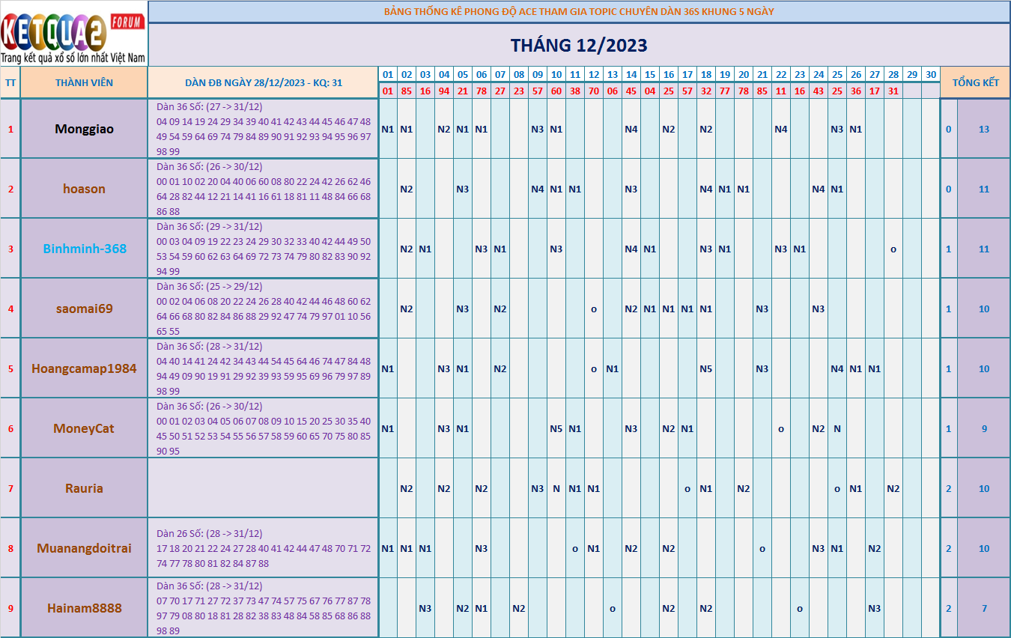Image resolution: width=1011 pixels, height=638 pixels.
Task: Select Hainam8888's total score 7
Action: 984,608
